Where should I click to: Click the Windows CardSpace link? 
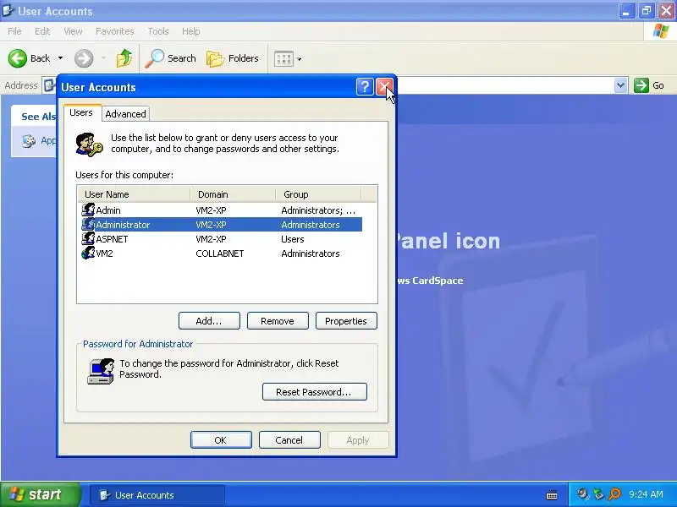click(x=430, y=281)
